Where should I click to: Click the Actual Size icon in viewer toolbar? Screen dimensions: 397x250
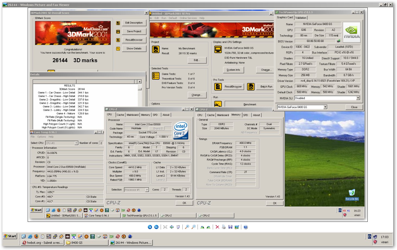pos(171,227)
